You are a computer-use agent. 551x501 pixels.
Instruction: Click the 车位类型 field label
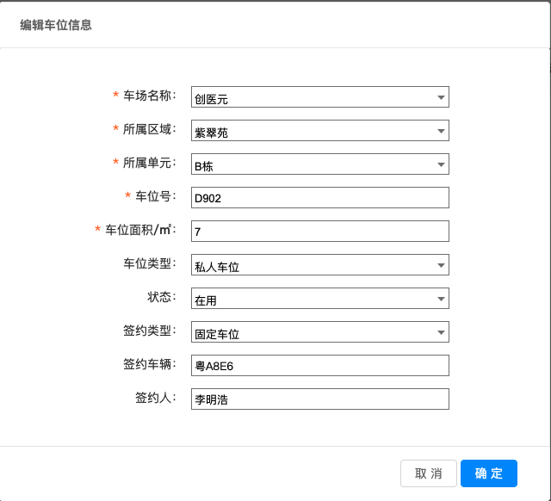[149, 263]
